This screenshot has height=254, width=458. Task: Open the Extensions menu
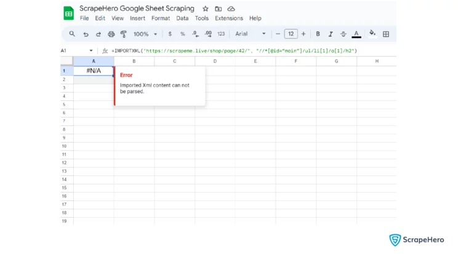[229, 18]
